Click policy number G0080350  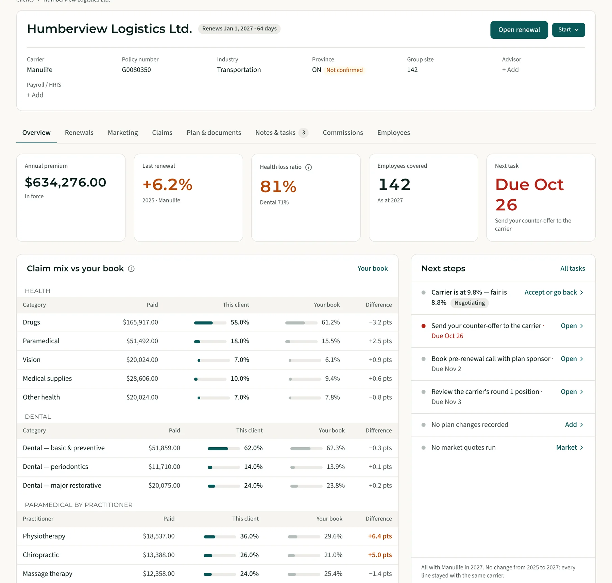136,70
